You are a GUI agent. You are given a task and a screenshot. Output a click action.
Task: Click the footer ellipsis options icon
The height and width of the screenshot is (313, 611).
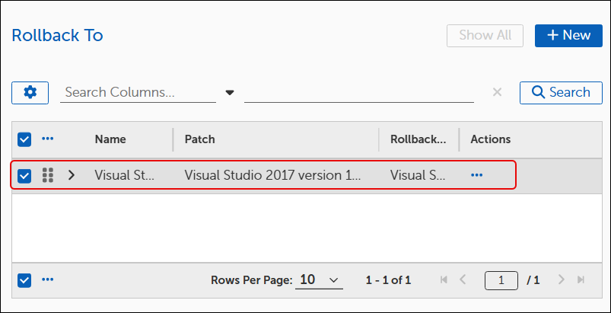pyautogui.click(x=47, y=279)
